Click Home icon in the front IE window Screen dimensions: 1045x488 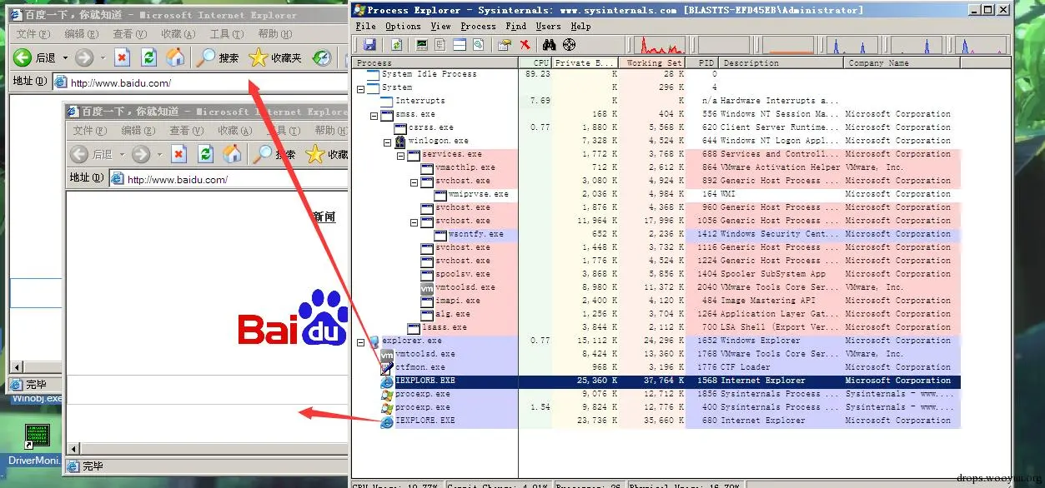232,154
